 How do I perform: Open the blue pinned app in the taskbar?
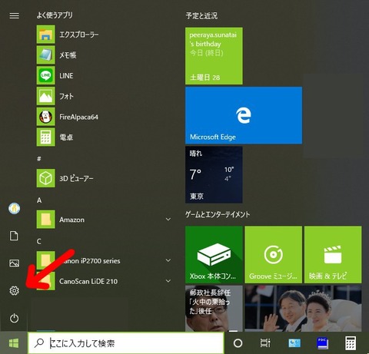tap(294, 343)
